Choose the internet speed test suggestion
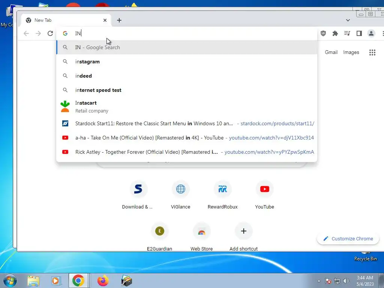Screen dimensions: 384x288 coord(187,90)
